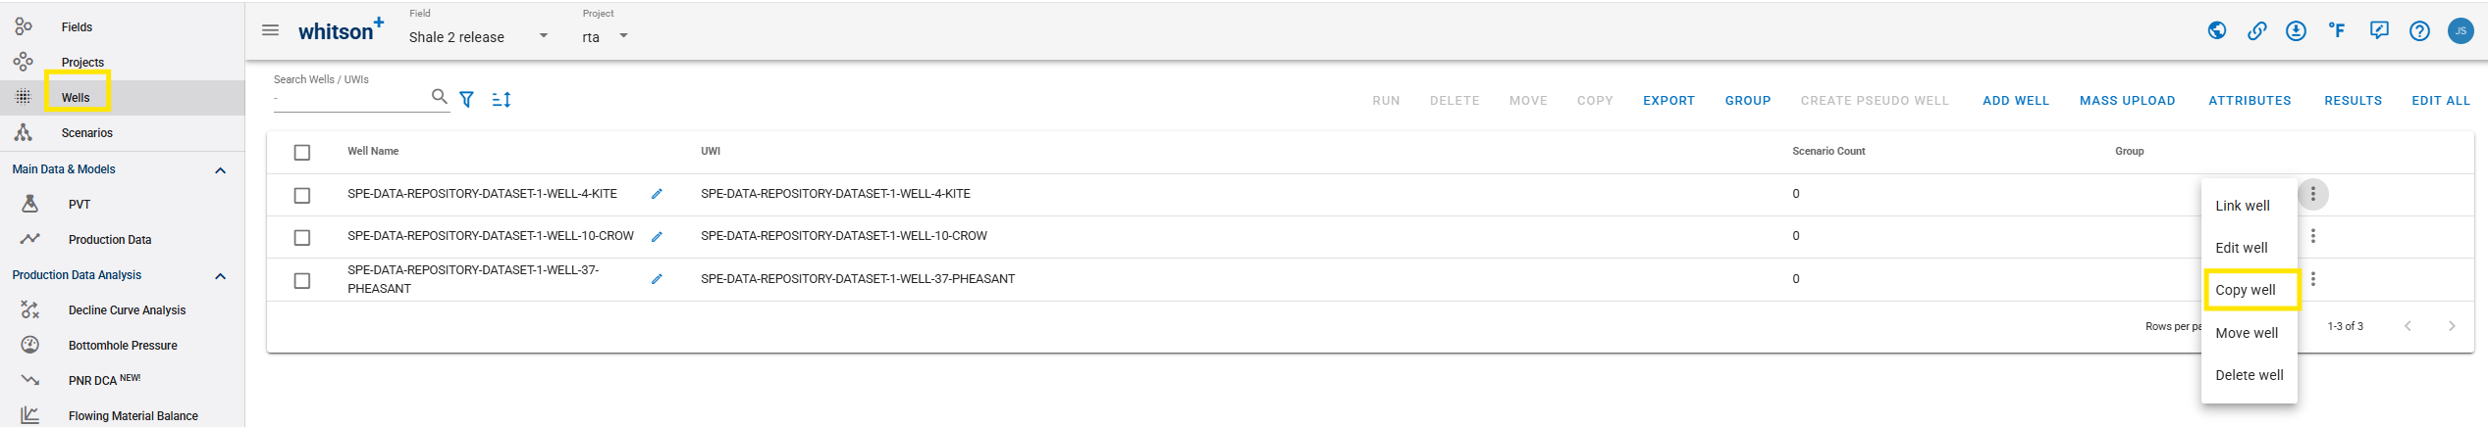Click the MASS UPLOAD button
The height and width of the screenshot is (427, 2488).
point(2127,101)
